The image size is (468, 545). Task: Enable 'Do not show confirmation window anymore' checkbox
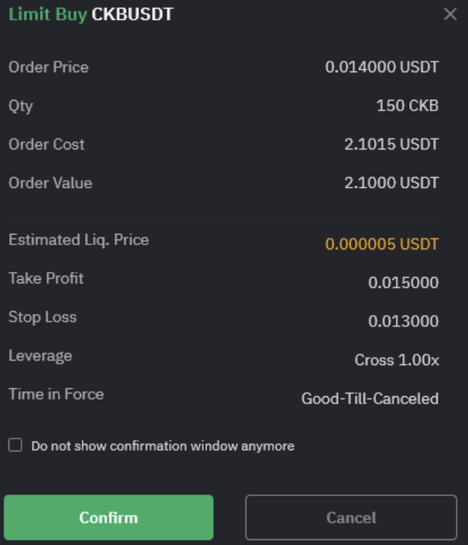16,445
